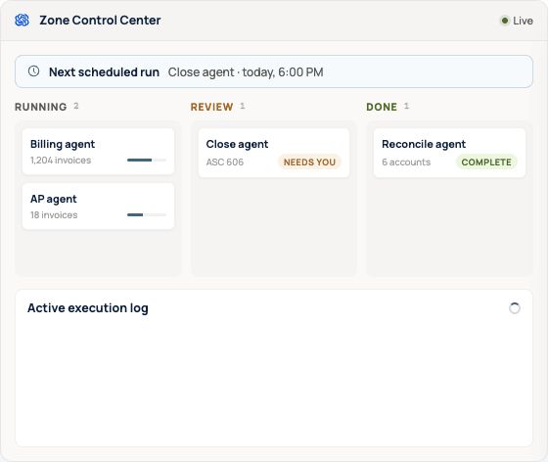Click the Zone Control Center title
This screenshot has width=548, height=462.
point(100,21)
